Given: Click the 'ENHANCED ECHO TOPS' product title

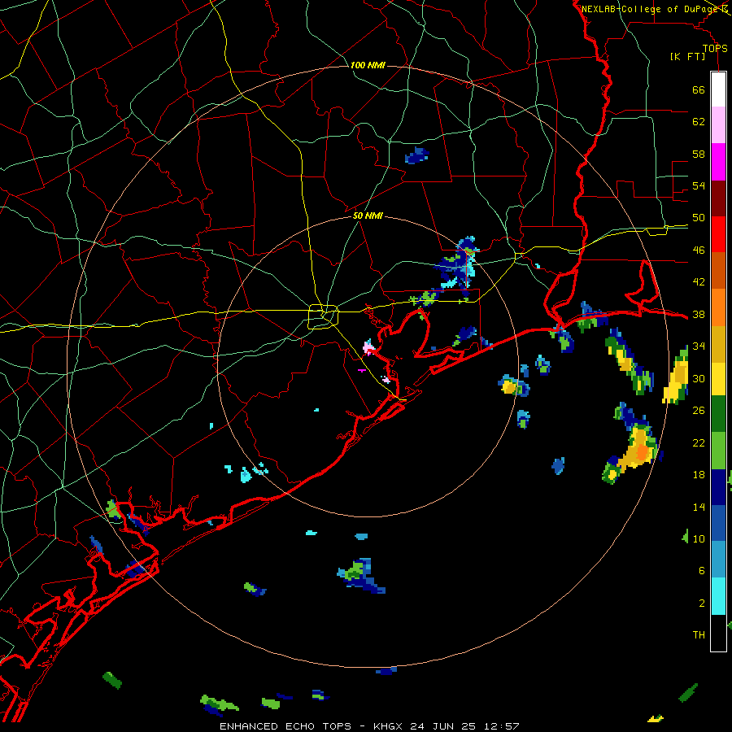Looking at the screenshot, I should (285, 726).
